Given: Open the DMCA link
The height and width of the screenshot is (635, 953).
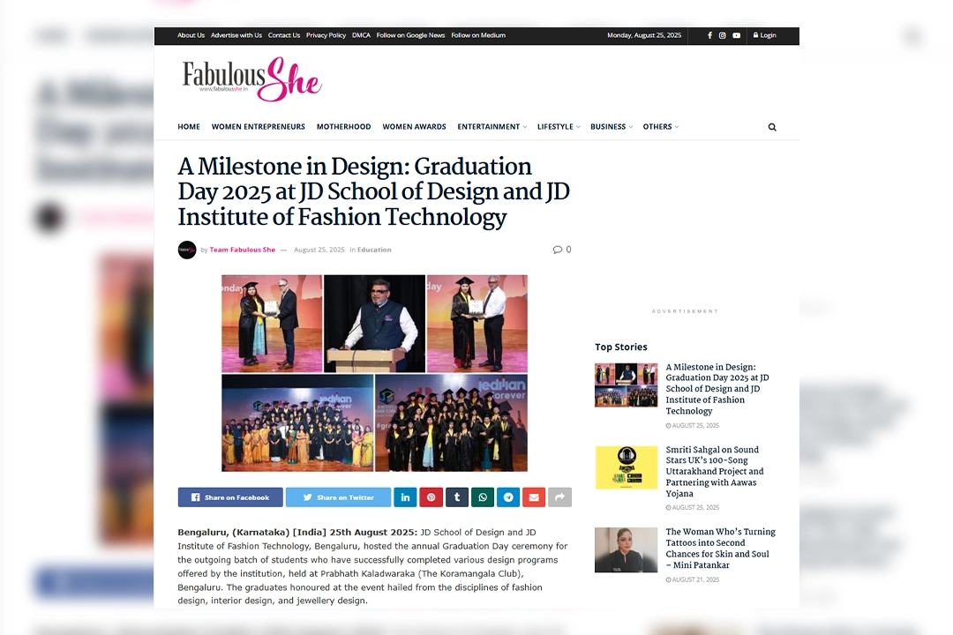Looking at the screenshot, I should pos(361,35).
